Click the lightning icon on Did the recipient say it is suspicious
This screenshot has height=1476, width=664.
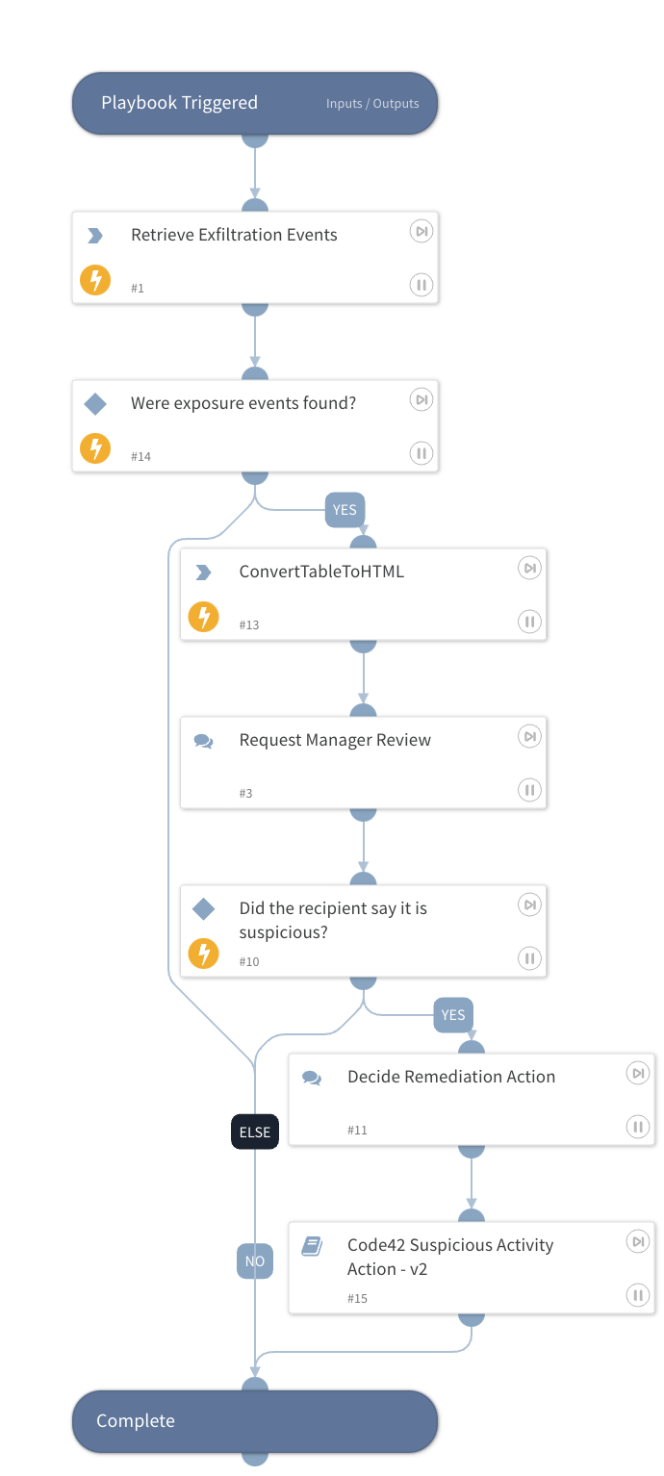coord(203,954)
